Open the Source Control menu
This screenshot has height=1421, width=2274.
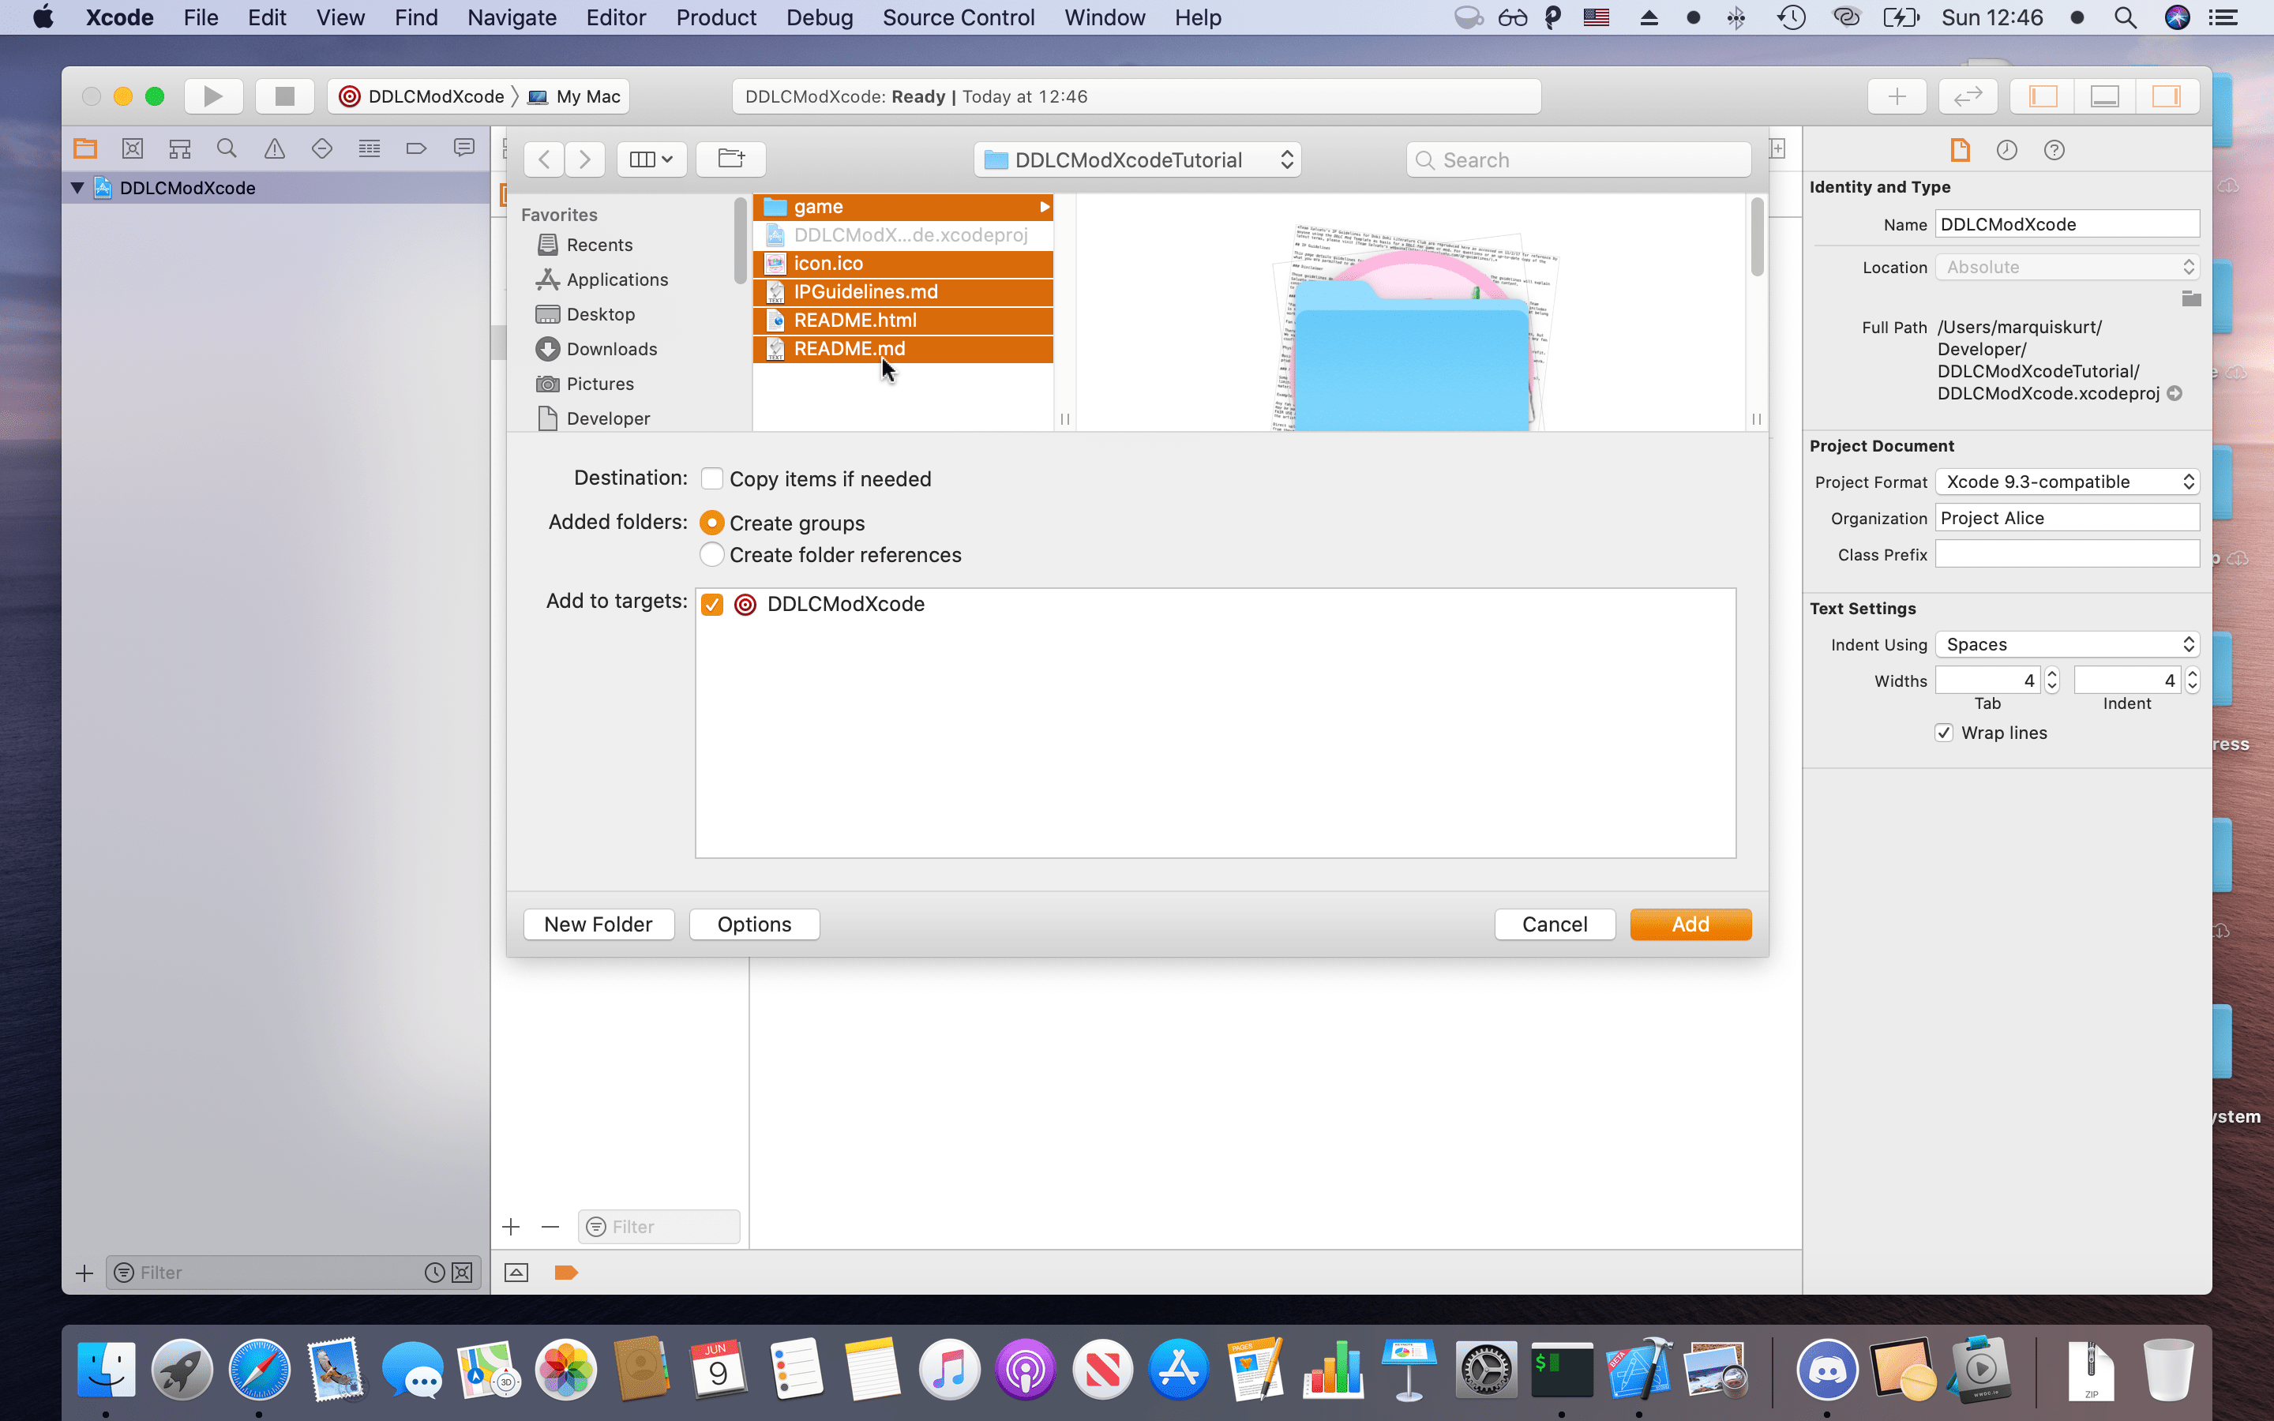[x=959, y=18]
